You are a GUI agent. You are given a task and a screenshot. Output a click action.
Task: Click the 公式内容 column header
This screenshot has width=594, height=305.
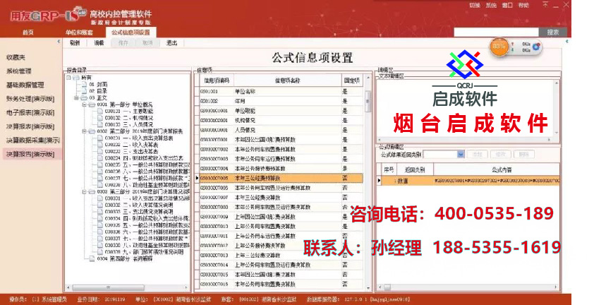click(x=496, y=169)
